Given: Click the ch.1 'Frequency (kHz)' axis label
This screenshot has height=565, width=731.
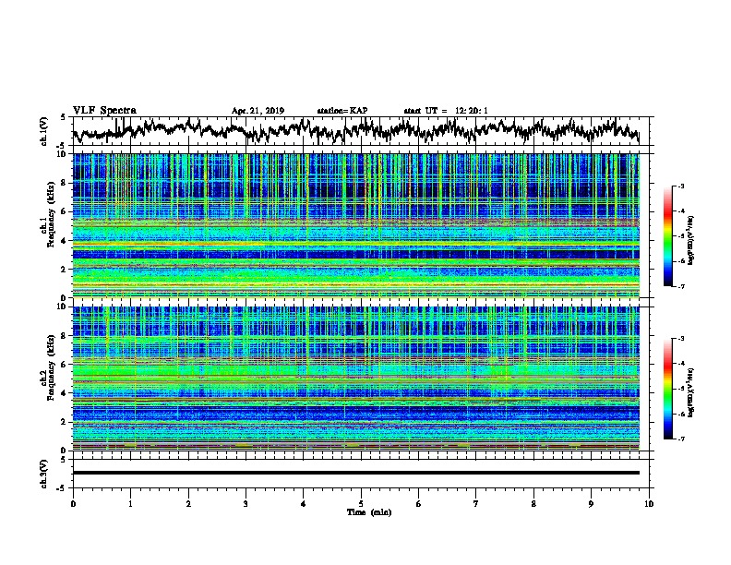Looking at the screenshot, I should pos(51,215).
